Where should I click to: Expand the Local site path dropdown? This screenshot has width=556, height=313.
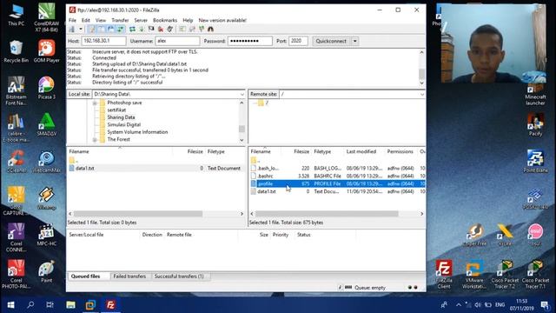tap(242, 94)
